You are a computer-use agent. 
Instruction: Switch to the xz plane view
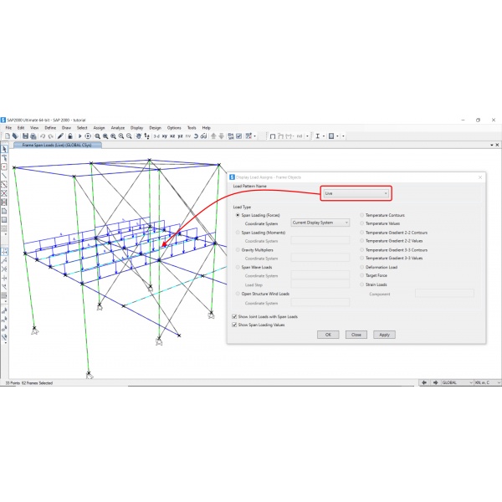click(172, 136)
